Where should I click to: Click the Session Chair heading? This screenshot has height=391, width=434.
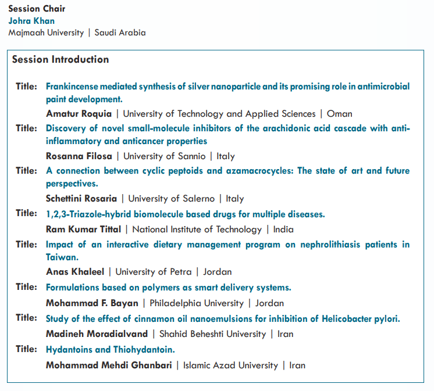[x=37, y=9]
